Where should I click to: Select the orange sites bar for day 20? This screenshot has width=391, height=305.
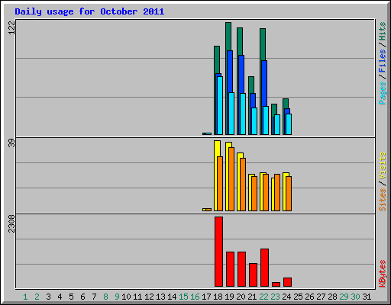[x=243, y=185]
